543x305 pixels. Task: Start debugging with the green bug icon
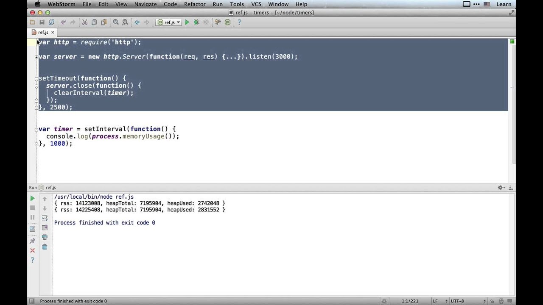(196, 22)
